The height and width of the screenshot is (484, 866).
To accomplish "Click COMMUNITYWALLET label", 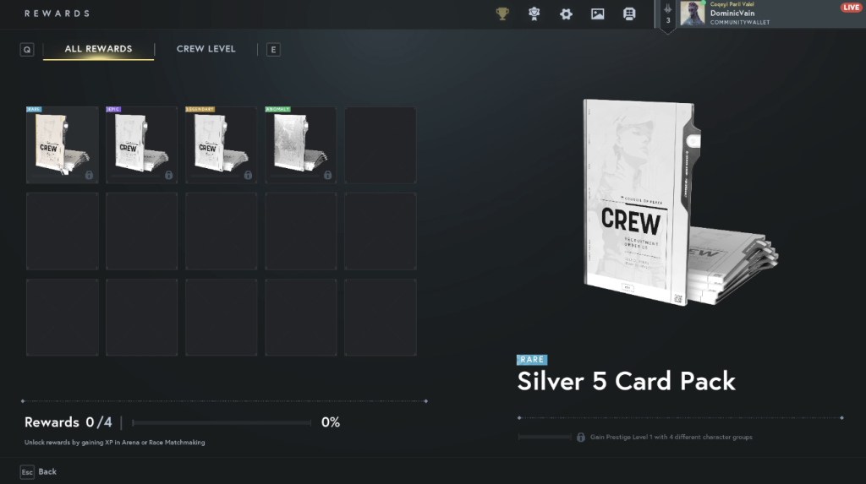I will click(x=739, y=22).
